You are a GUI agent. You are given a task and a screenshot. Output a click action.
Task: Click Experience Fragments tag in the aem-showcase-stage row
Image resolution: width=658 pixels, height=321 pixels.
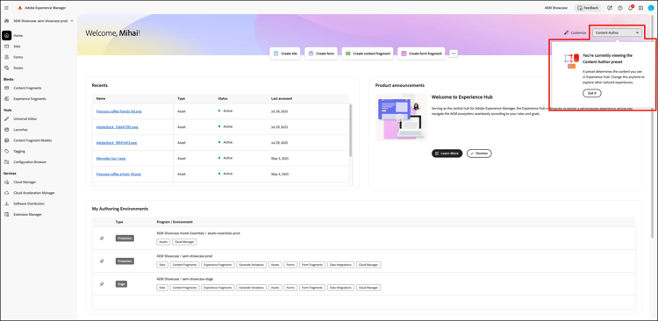coord(218,288)
